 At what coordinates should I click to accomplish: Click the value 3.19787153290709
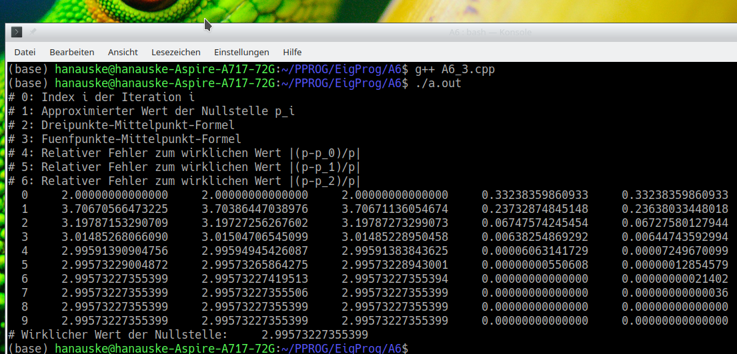[x=115, y=223]
